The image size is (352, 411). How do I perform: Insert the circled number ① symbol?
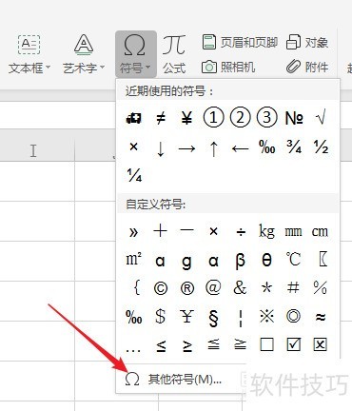point(213,118)
